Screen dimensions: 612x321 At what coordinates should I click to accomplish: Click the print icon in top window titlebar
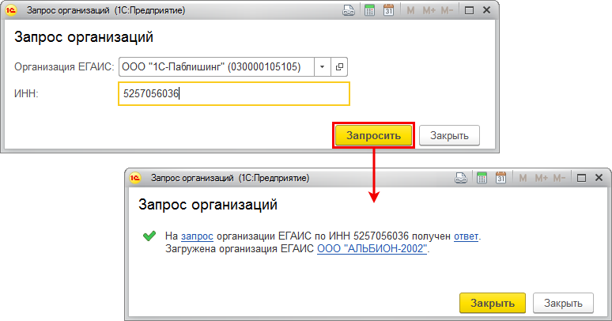click(348, 10)
